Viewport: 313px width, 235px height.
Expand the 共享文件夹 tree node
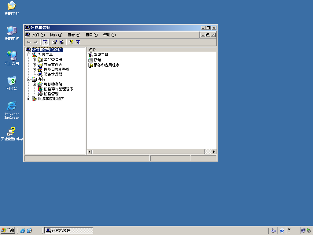pos(34,65)
